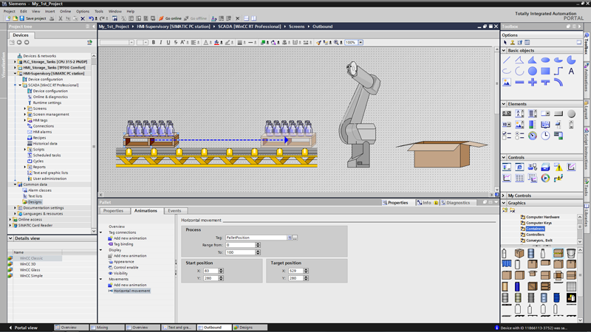Apply Underline formatting in editor toolbar
This screenshot has width=591, height=332.
tap(168, 43)
